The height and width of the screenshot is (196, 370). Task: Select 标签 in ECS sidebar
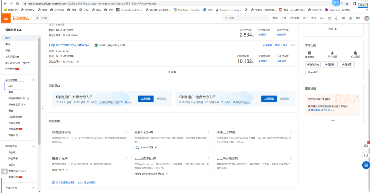click(x=8, y=51)
